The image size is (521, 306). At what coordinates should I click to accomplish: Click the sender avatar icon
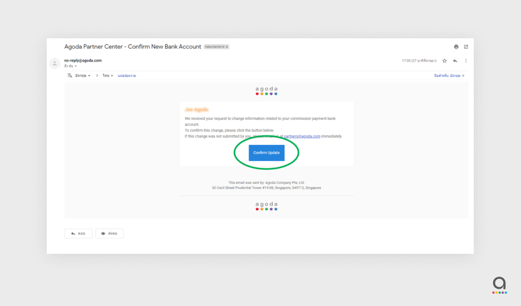coord(55,63)
